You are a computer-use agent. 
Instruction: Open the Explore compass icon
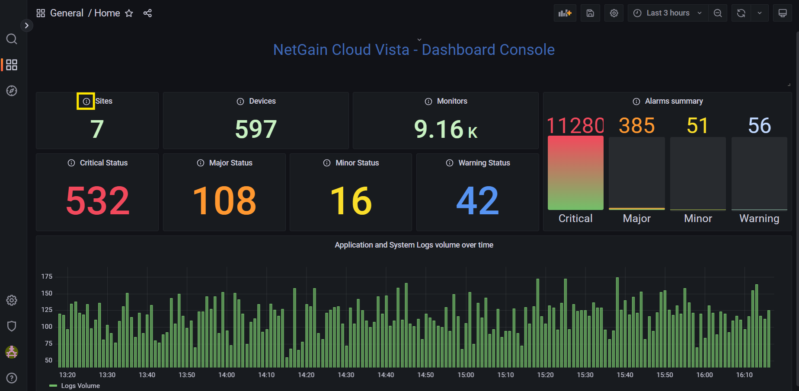(12, 91)
